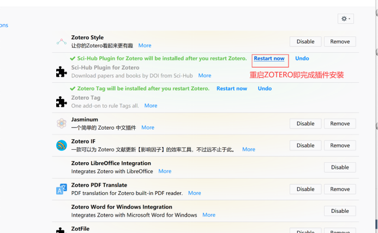Click the Zotero Tag puzzle piece icon

[x=61, y=102]
